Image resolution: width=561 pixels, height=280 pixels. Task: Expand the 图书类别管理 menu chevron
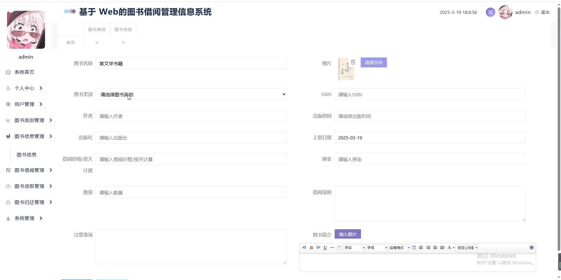(51, 120)
